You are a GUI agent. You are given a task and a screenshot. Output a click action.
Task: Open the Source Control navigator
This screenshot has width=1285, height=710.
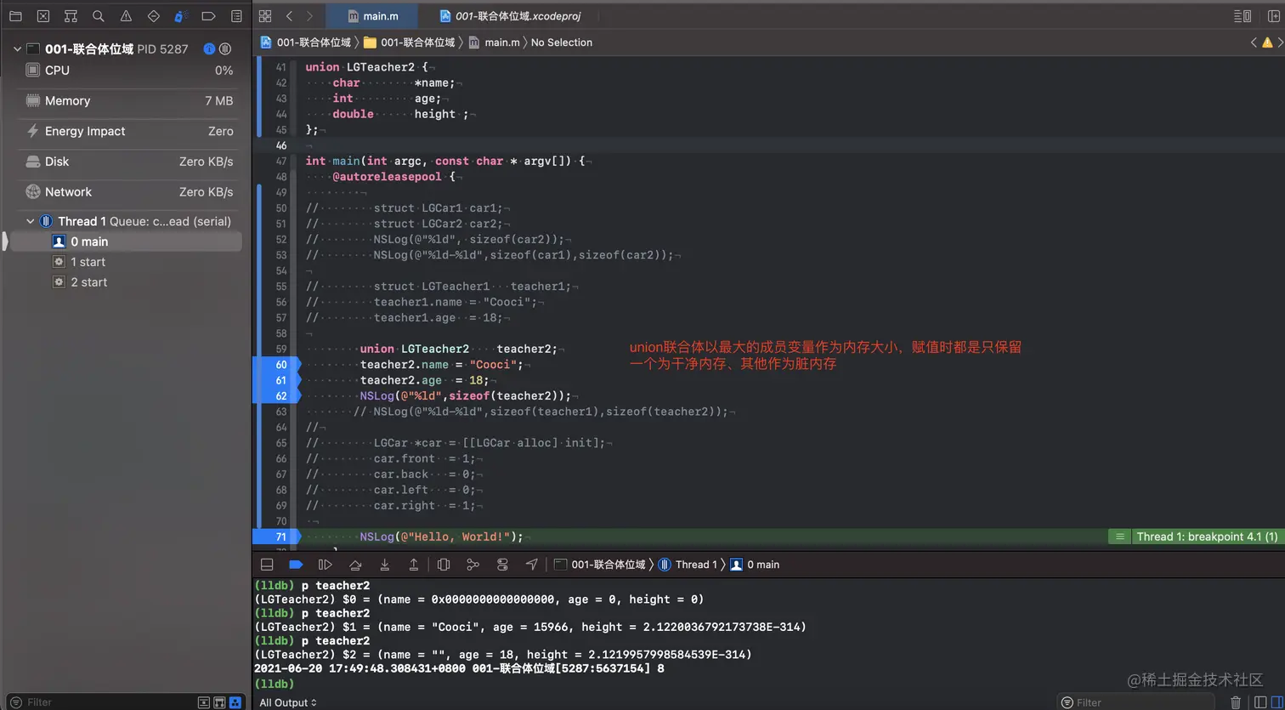(43, 16)
